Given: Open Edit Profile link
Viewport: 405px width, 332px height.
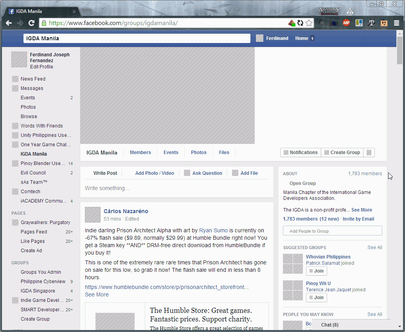Looking at the screenshot, I should click(41, 66).
